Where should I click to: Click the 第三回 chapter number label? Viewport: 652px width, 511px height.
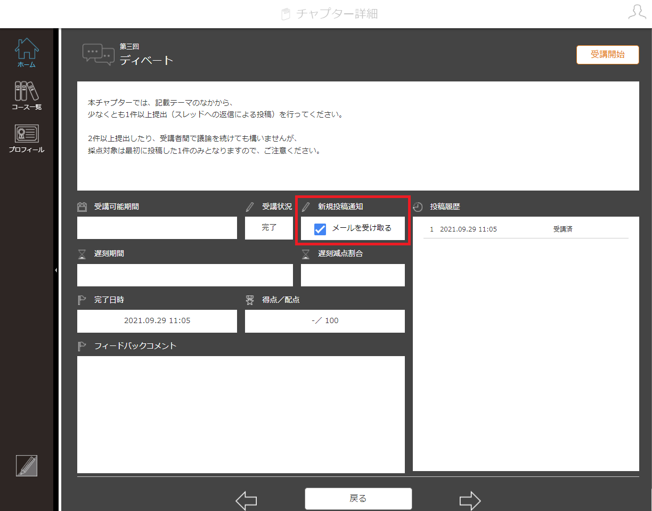pos(129,47)
